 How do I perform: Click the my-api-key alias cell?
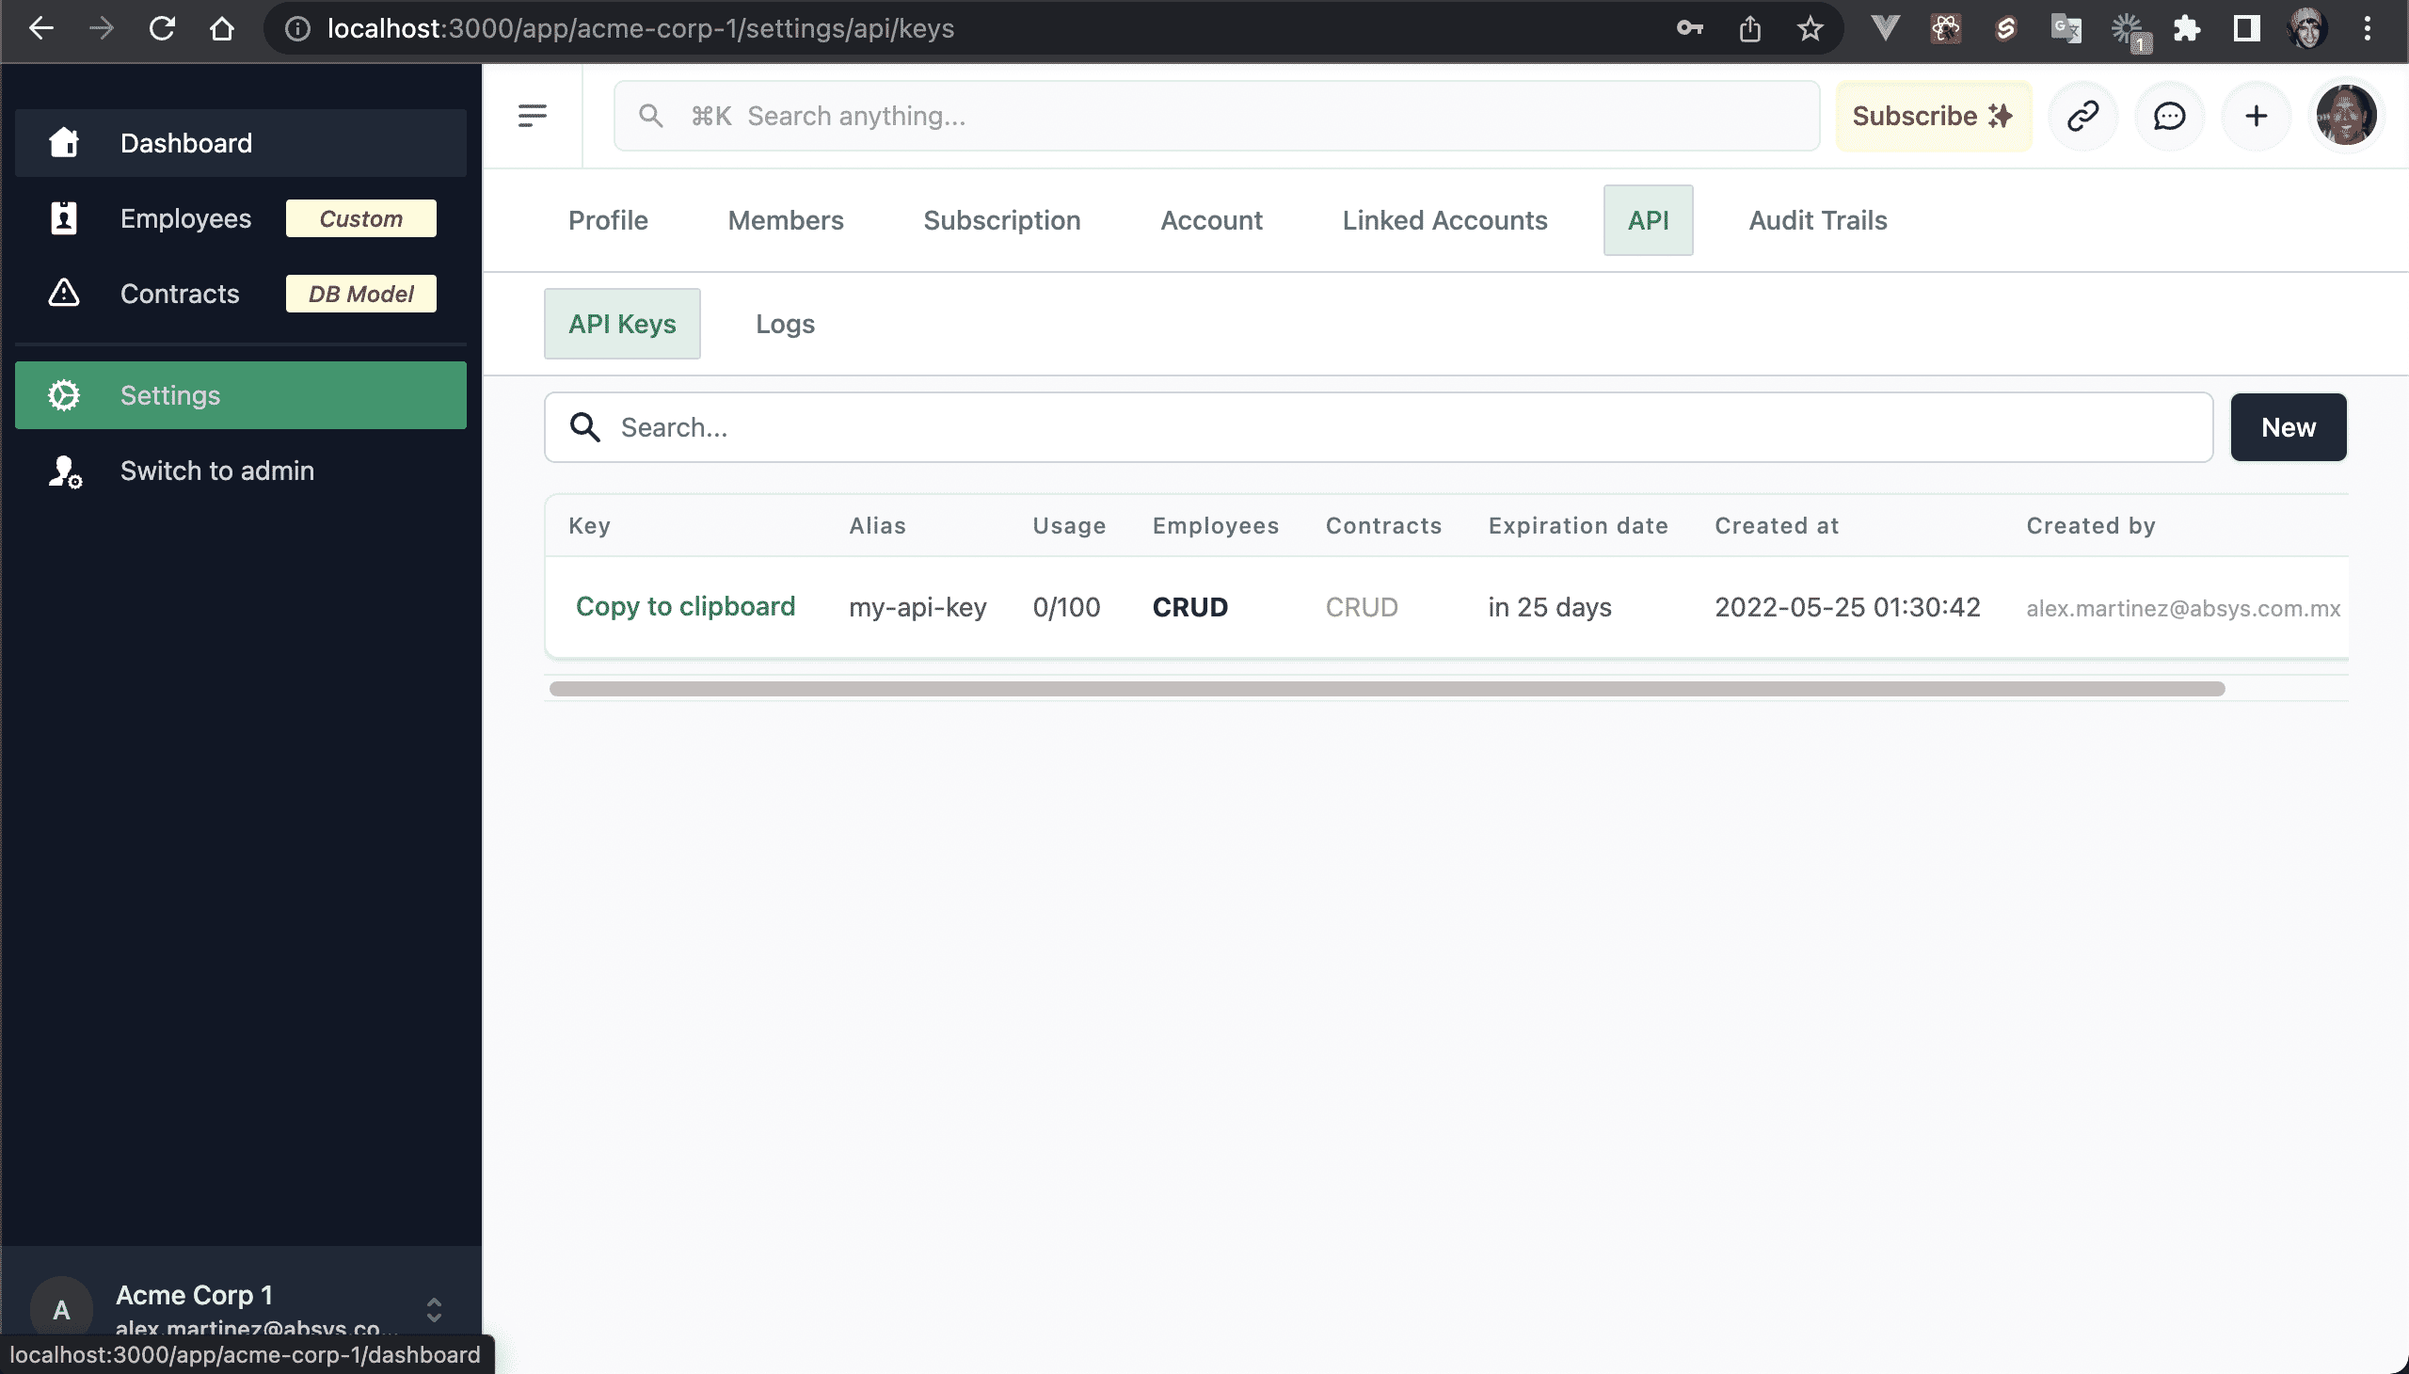[917, 607]
